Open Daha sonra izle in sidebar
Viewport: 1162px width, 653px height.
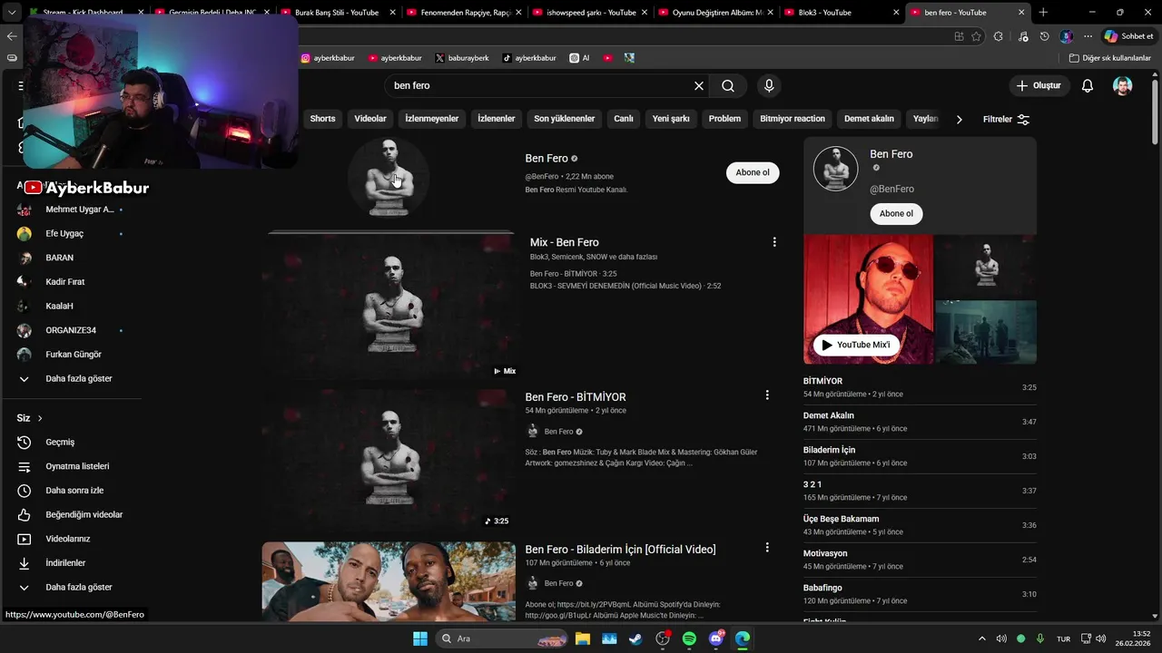(x=73, y=491)
